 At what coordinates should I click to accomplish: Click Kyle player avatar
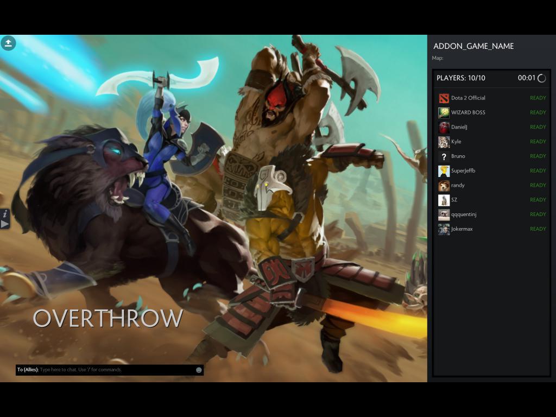pos(444,142)
